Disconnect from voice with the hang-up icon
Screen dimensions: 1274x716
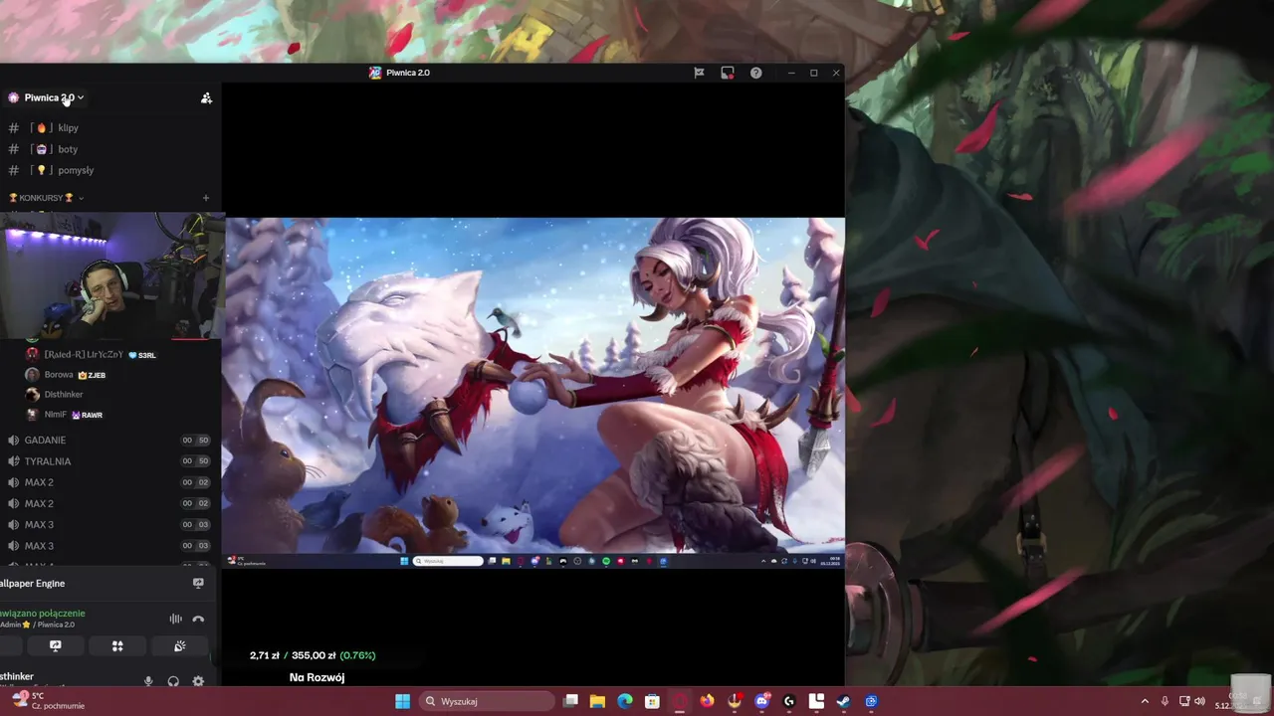[x=198, y=619]
